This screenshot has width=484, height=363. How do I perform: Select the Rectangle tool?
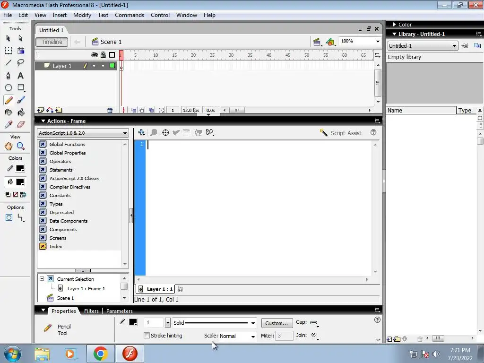[21, 87]
